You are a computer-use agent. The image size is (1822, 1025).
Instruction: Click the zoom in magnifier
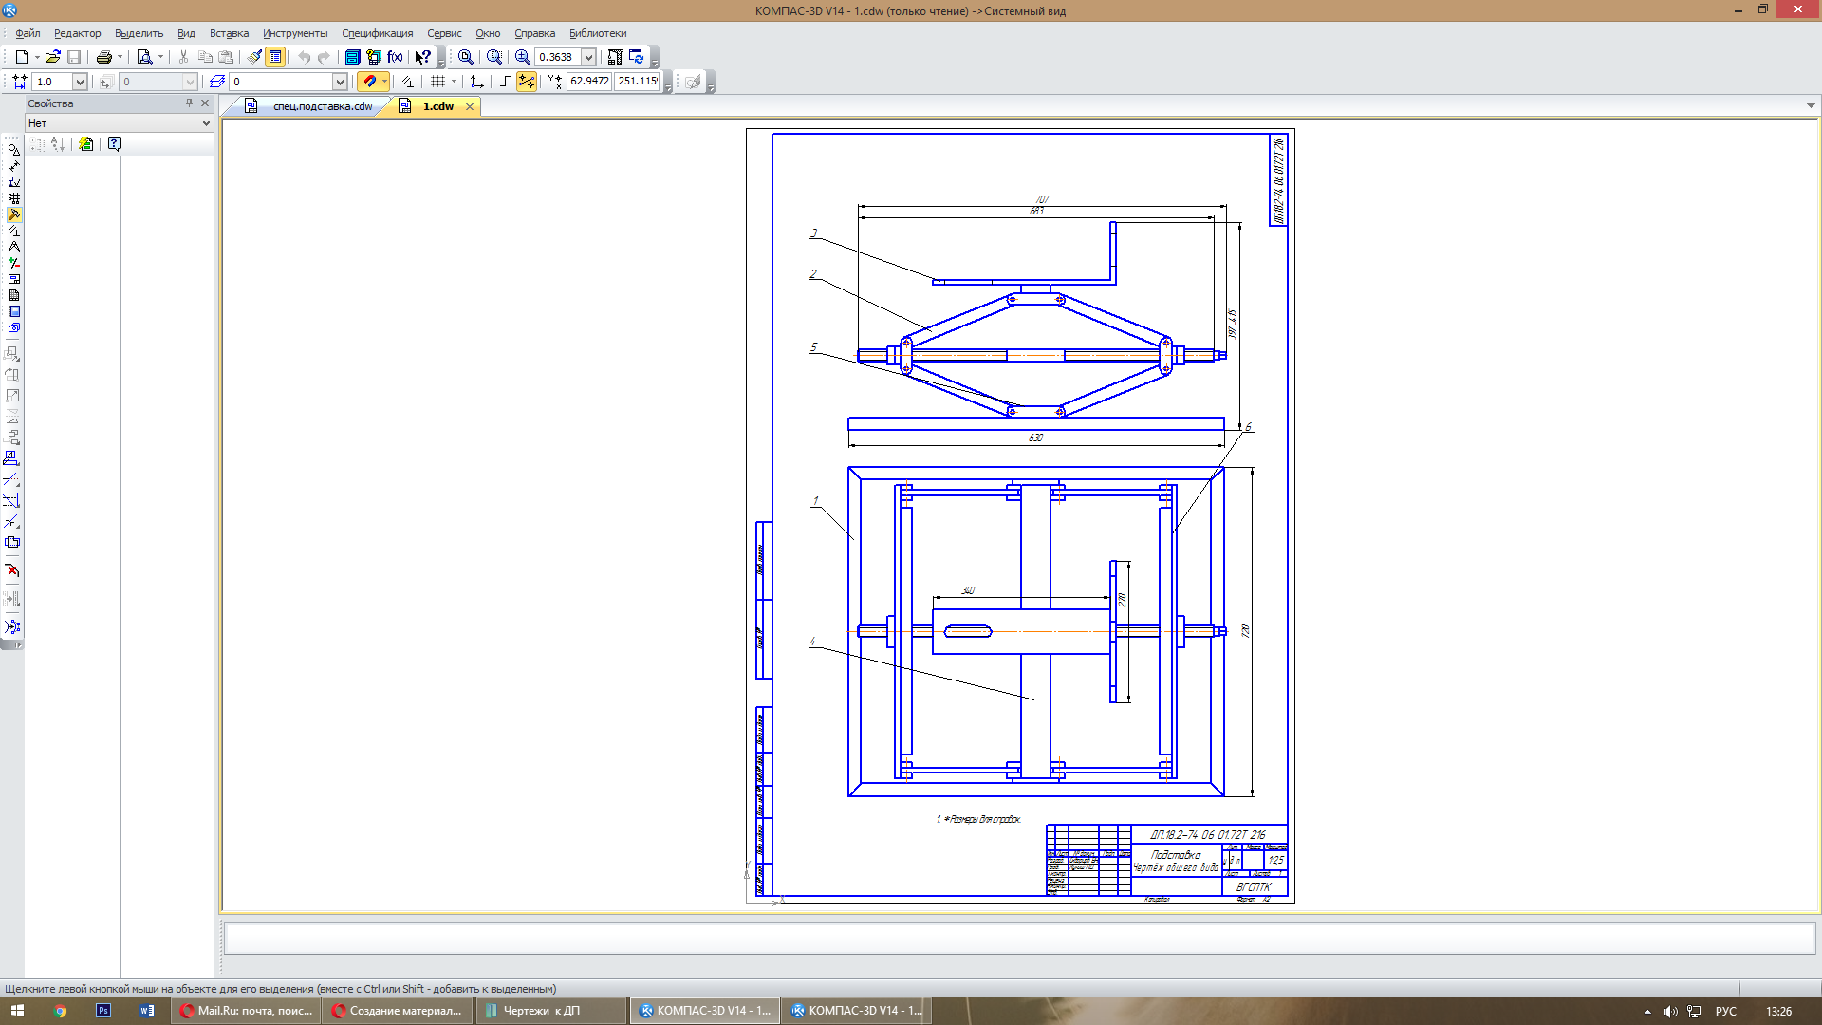click(523, 57)
